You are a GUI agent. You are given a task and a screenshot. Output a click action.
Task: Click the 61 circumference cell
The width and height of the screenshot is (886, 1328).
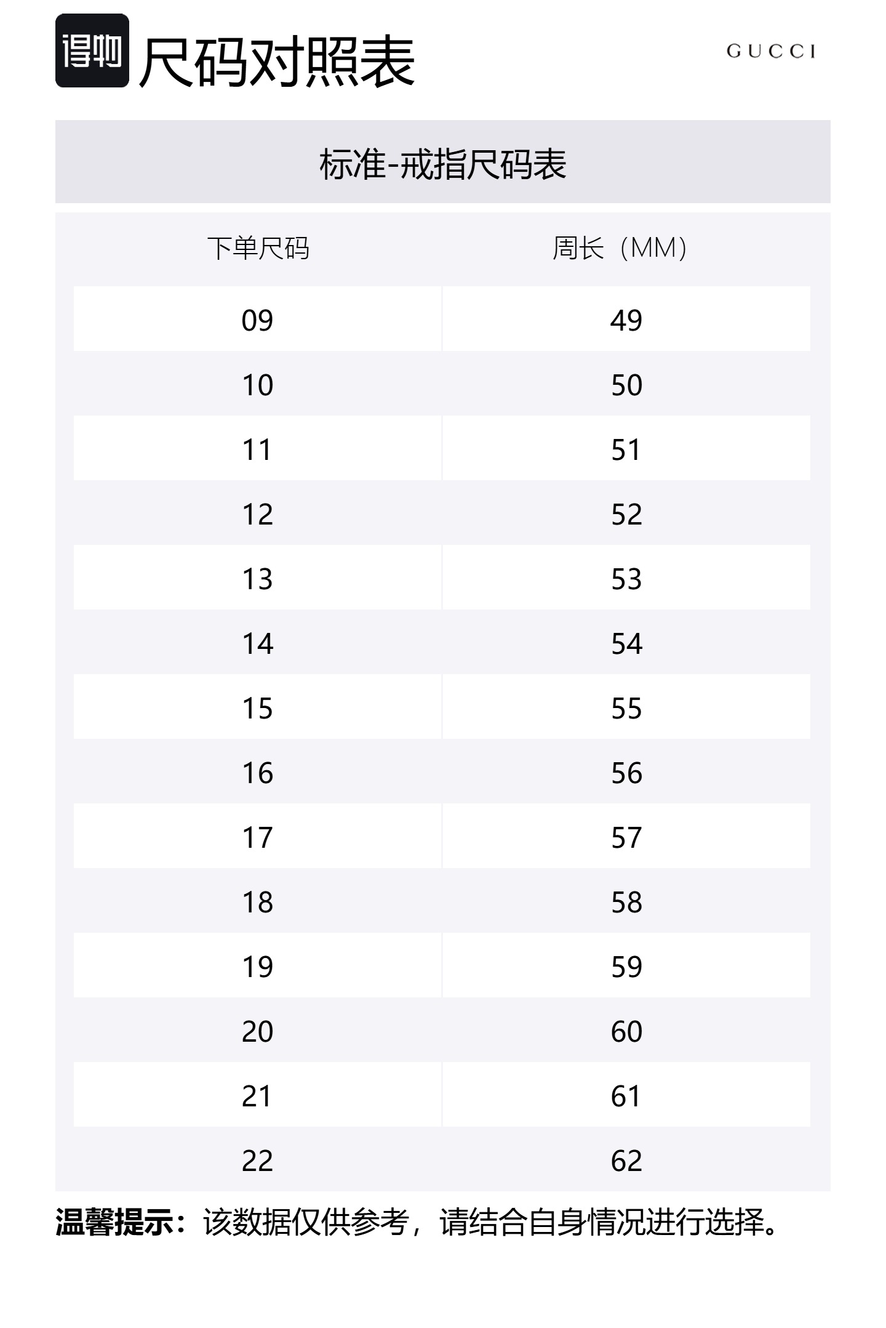pyautogui.click(x=626, y=1096)
